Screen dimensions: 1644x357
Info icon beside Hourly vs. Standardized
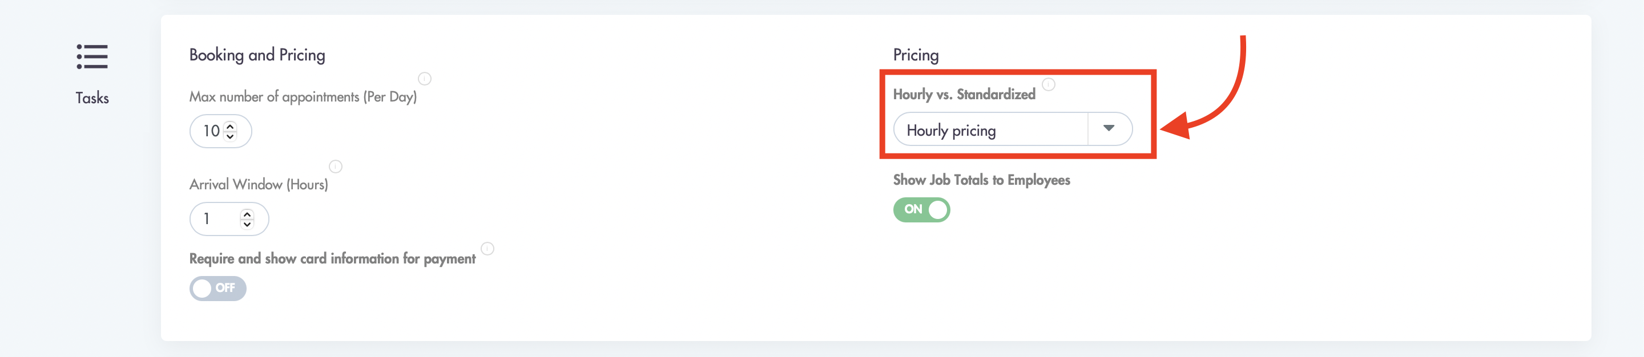[x=1049, y=84]
